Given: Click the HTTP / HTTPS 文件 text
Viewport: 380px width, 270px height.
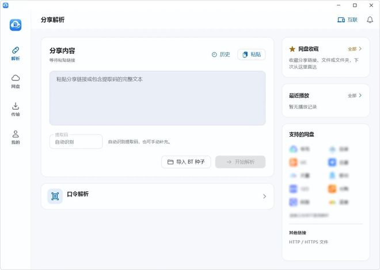Looking at the screenshot, I should click(x=309, y=242).
